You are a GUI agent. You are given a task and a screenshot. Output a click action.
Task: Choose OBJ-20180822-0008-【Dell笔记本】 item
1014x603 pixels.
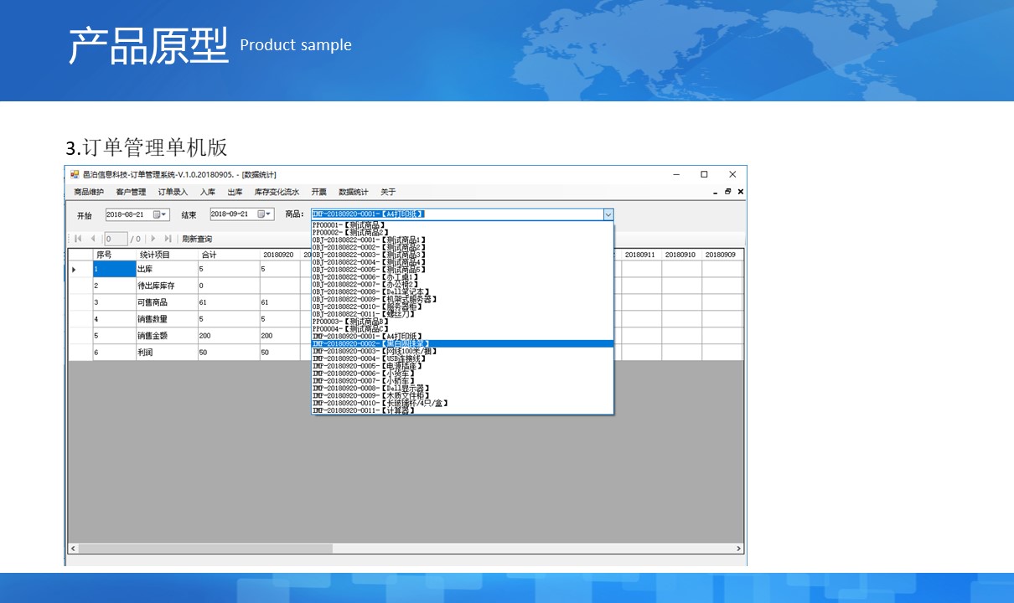click(x=463, y=291)
